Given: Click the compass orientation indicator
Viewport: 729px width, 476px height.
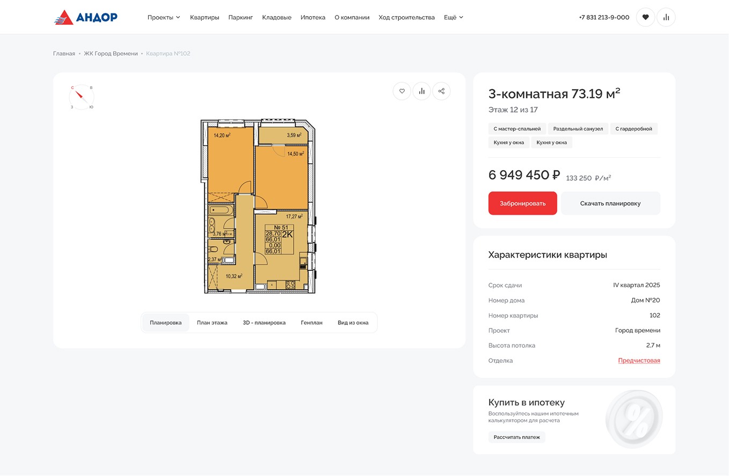Looking at the screenshot, I should (82, 97).
